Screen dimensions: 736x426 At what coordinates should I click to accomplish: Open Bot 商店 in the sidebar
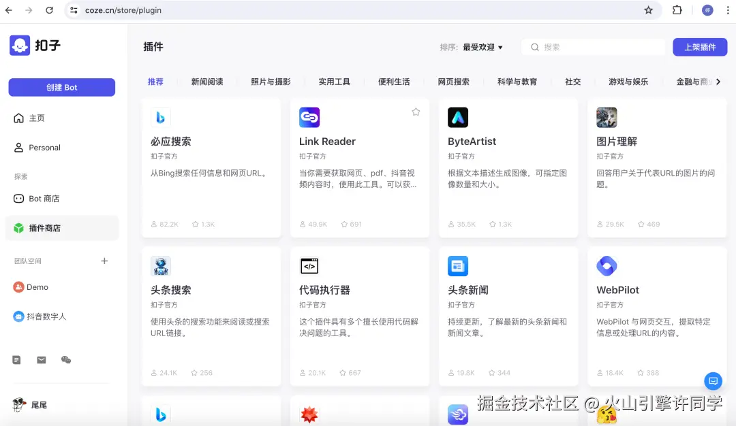pyautogui.click(x=62, y=199)
